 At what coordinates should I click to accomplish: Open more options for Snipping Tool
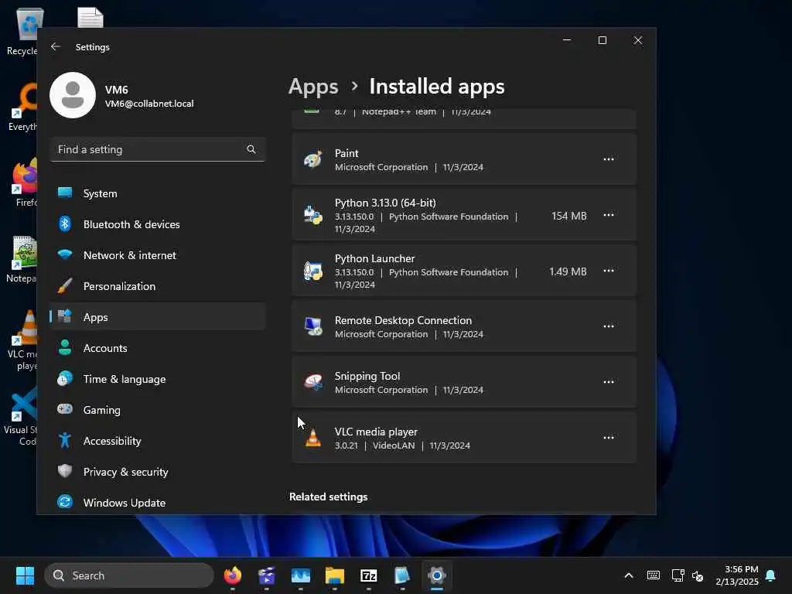(x=609, y=382)
